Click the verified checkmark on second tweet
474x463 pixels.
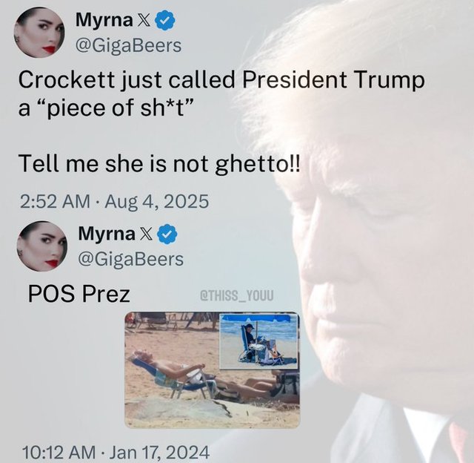(168, 234)
